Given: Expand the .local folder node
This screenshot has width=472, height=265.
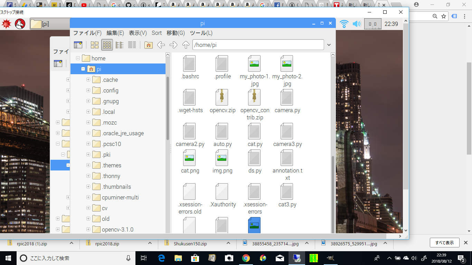Looking at the screenshot, I should pos(88,112).
